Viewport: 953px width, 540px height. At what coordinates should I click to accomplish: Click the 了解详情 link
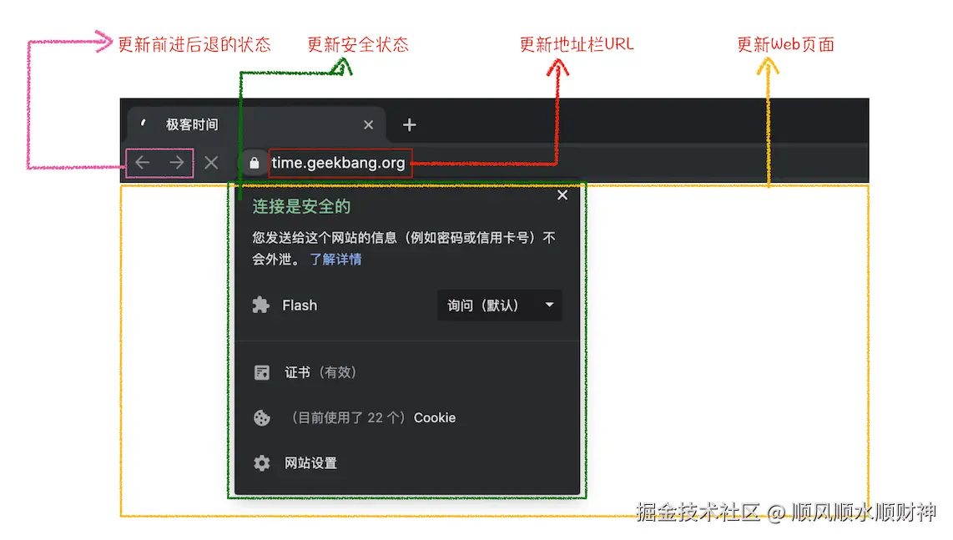[337, 260]
